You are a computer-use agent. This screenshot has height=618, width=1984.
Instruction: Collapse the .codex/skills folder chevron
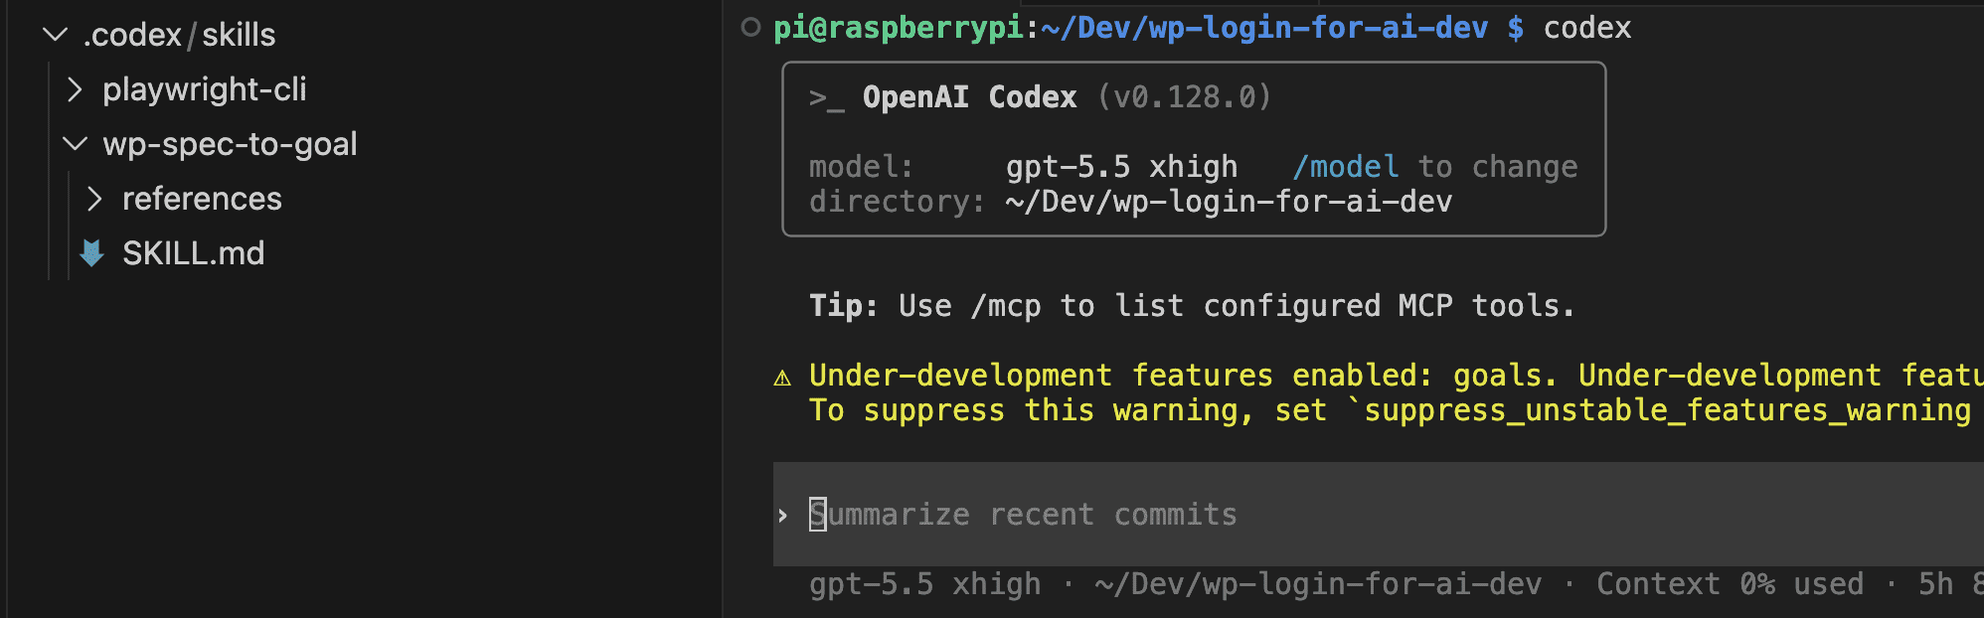(x=56, y=35)
